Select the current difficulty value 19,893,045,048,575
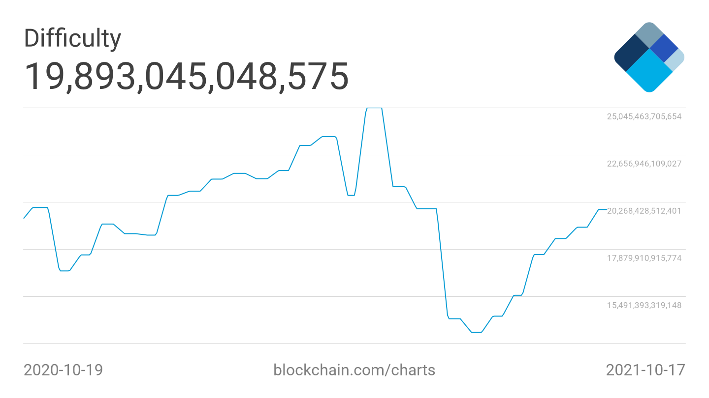 pyautogui.click(x=186, y=77)
